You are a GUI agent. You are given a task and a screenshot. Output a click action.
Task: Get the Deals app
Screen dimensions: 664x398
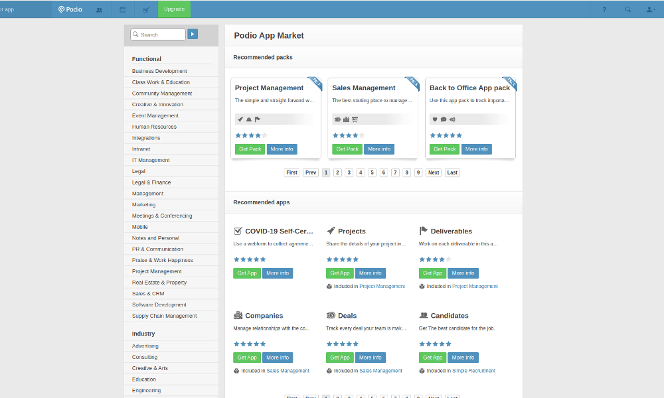339,358
